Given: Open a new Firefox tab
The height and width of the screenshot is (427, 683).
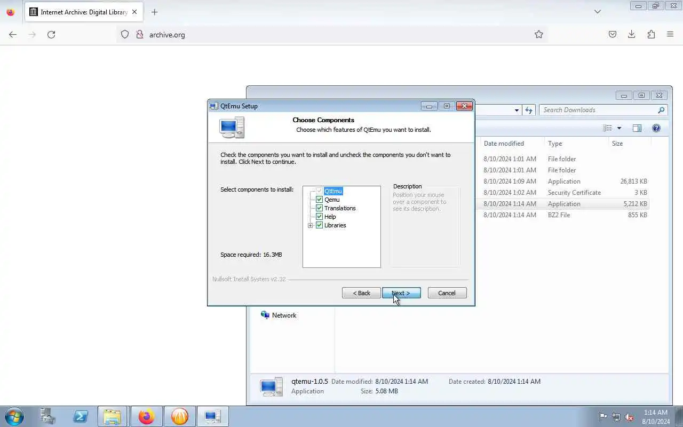Looking at the screenshot, I should point(154,12).
